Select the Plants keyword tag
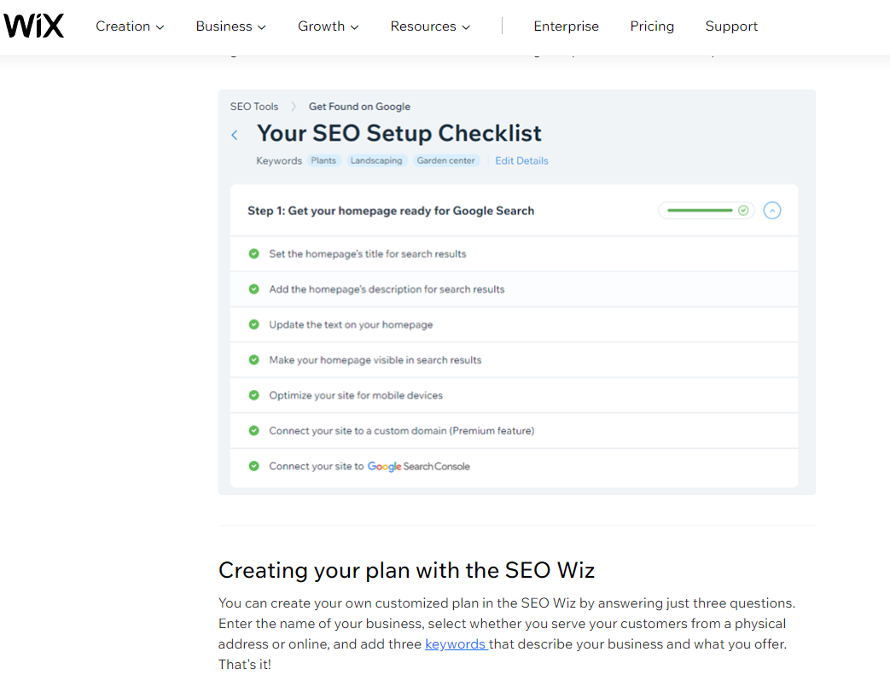 click(323, 160)
